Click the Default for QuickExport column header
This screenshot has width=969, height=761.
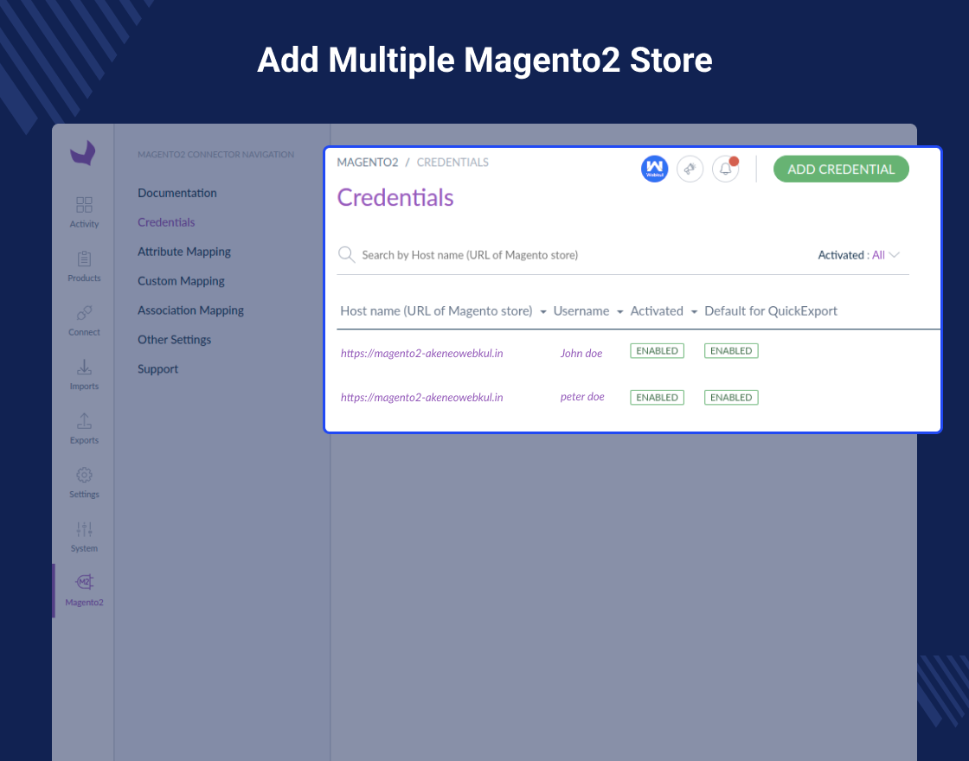pos(771,310)
